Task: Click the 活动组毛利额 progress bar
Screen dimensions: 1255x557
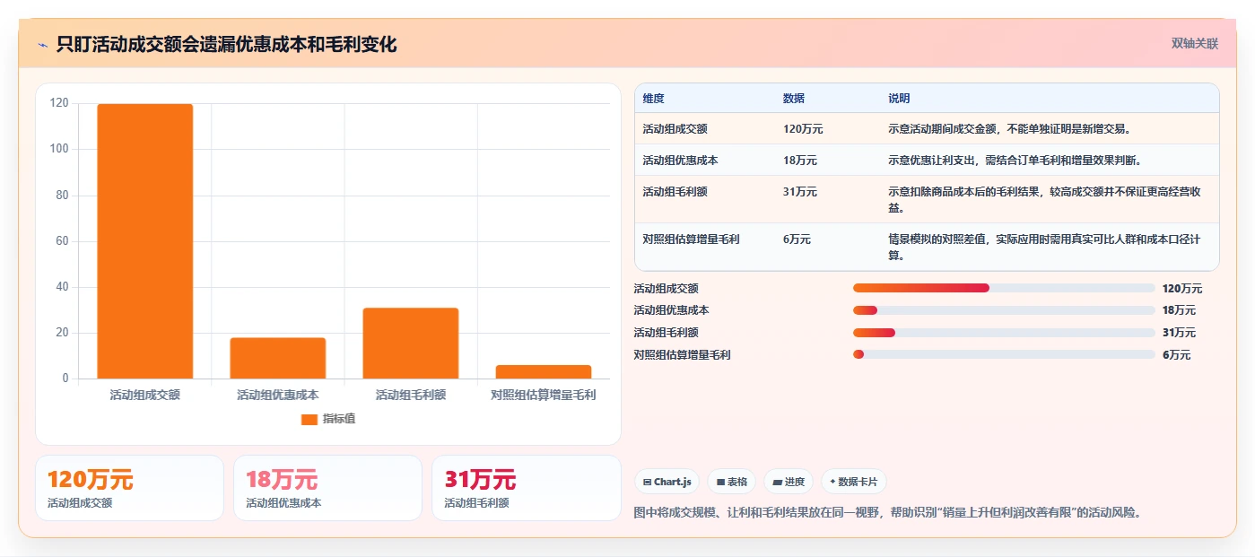Action: (1004, 333)
